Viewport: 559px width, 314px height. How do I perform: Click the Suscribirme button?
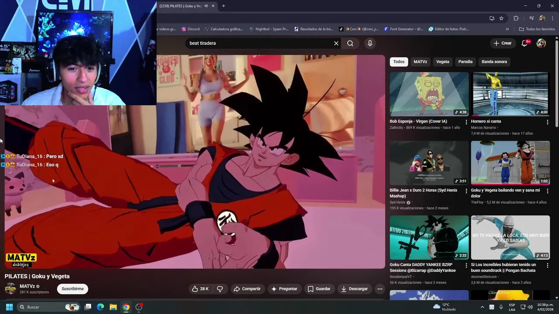72,289
